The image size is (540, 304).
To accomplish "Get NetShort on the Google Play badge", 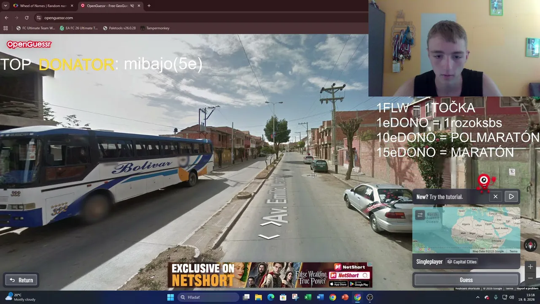I will [359, 284].
